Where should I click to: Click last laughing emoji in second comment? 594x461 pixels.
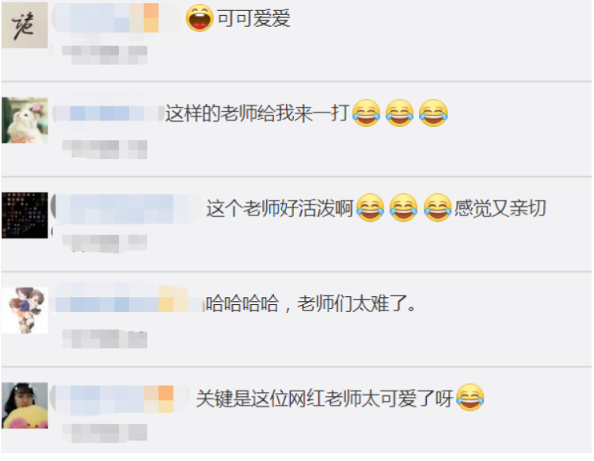[433, 112]
